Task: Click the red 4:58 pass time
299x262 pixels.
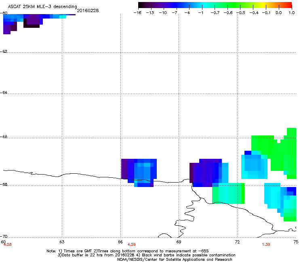Action: pos(7,245)
